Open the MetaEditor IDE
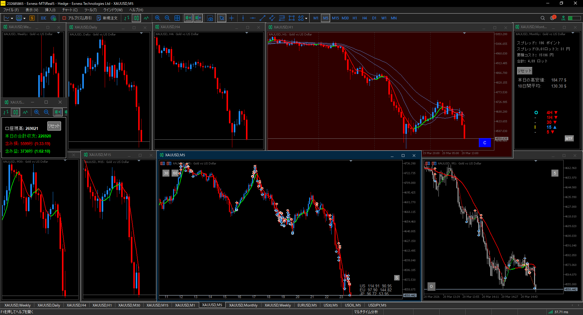Screen dimensions: 583x315 43,18
